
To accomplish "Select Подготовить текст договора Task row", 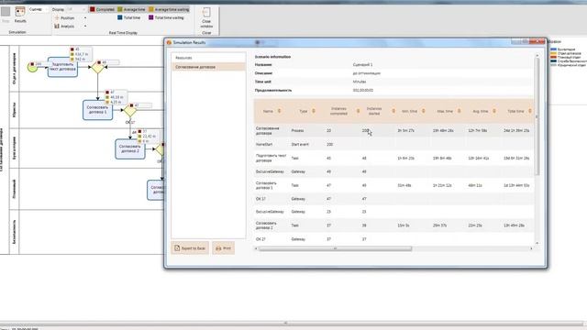I will click(393, 158).
